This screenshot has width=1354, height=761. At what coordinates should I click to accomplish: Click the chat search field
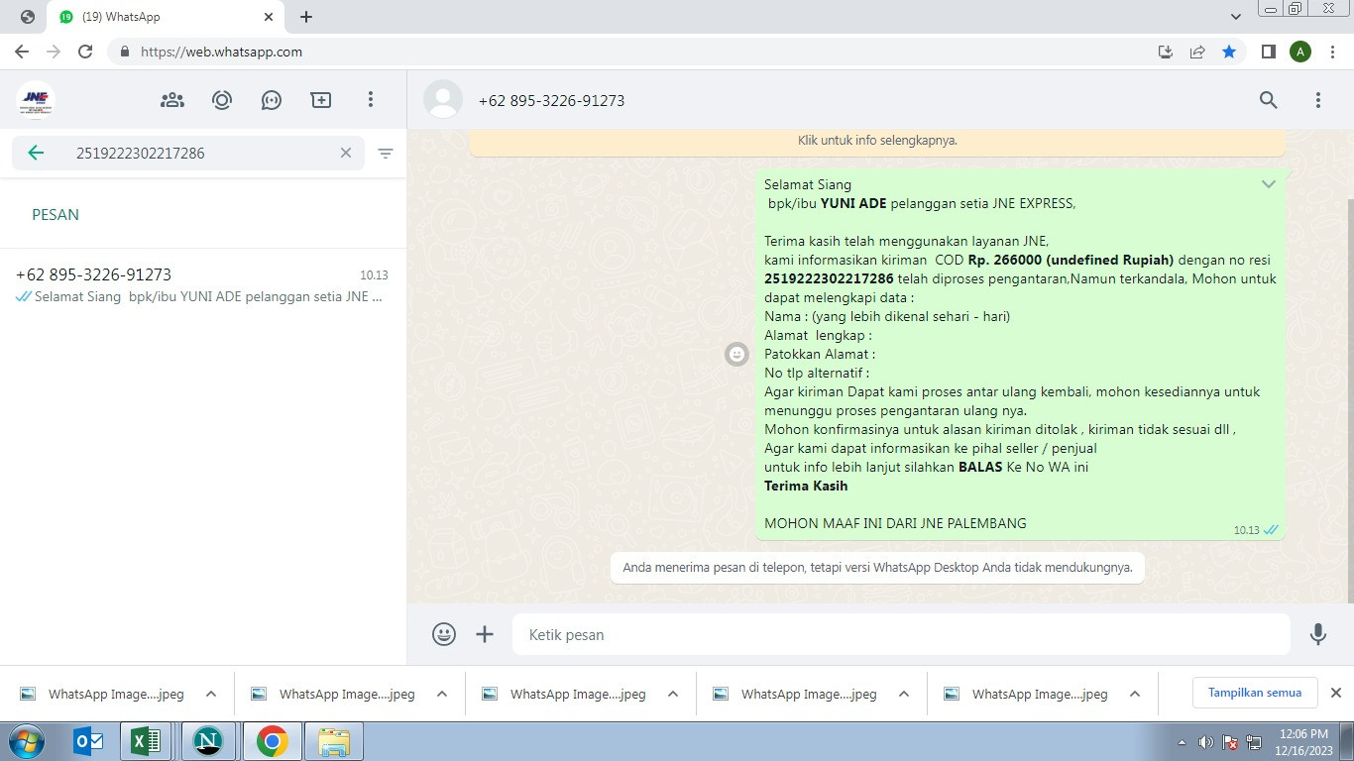point(188,153)
